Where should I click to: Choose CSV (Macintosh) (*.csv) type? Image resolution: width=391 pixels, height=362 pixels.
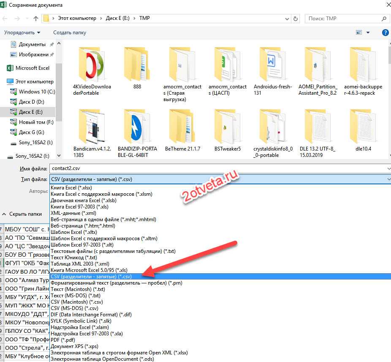point(220,302)
